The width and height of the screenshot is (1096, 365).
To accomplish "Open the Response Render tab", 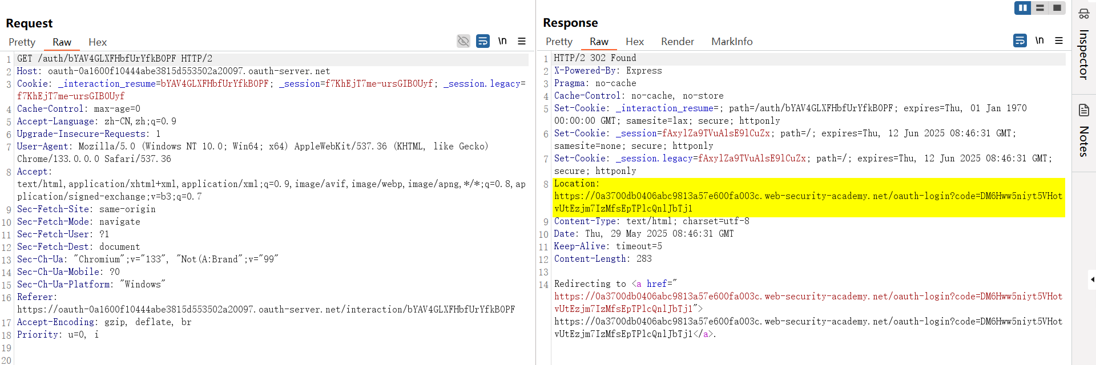I will pyautogui.click(x=677, y=42).
